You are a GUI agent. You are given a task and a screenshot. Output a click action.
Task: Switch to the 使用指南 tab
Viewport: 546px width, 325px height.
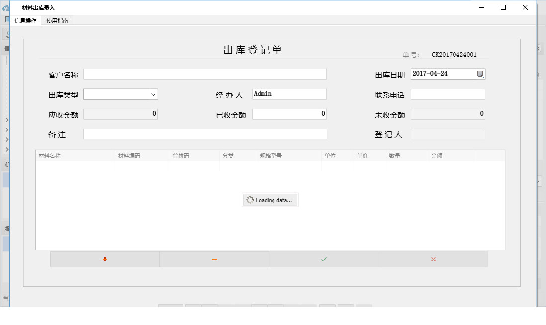(57, 20)
